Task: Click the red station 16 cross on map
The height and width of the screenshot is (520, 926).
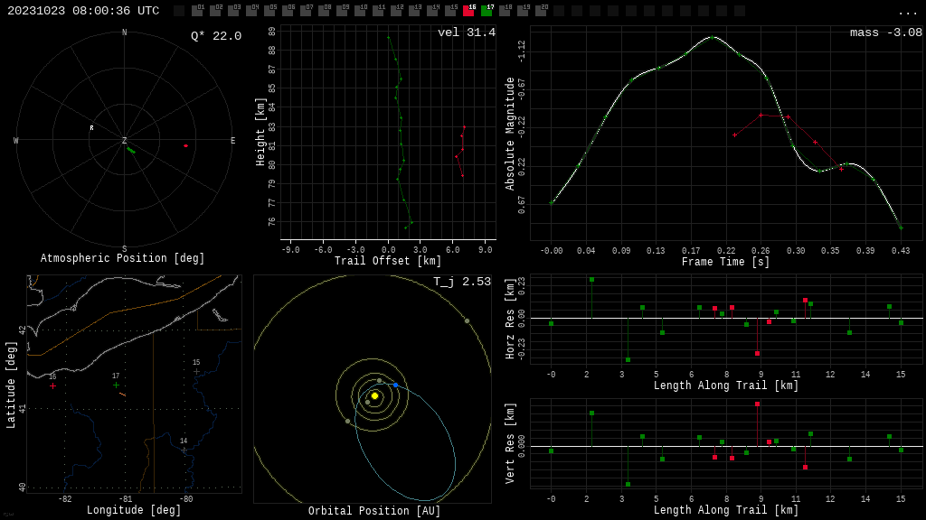Action: (53, 385)
